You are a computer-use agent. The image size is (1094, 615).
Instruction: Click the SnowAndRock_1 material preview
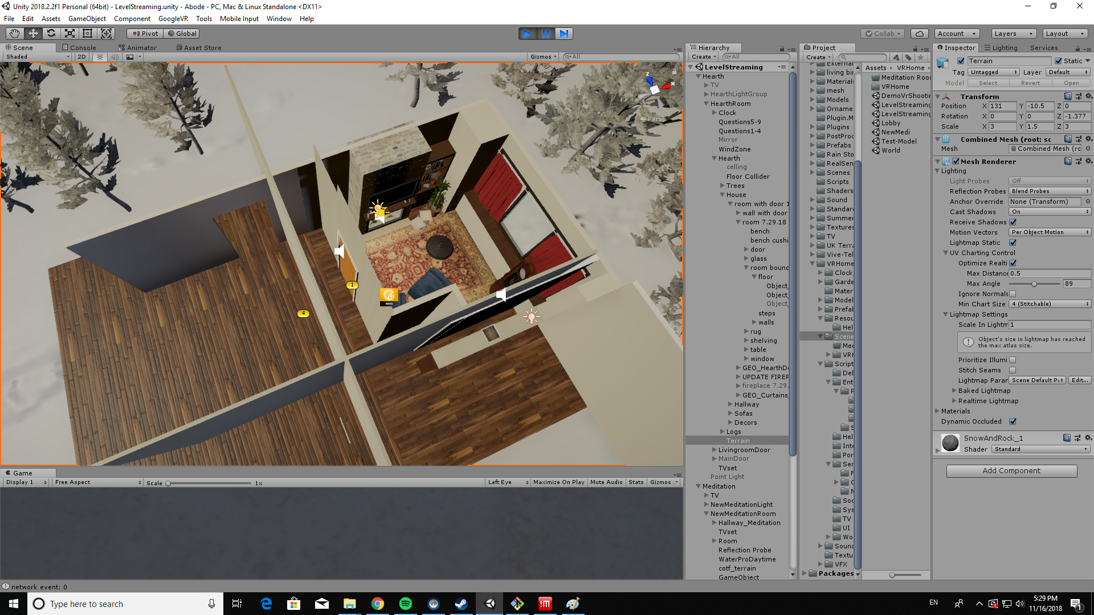point(950,442)
